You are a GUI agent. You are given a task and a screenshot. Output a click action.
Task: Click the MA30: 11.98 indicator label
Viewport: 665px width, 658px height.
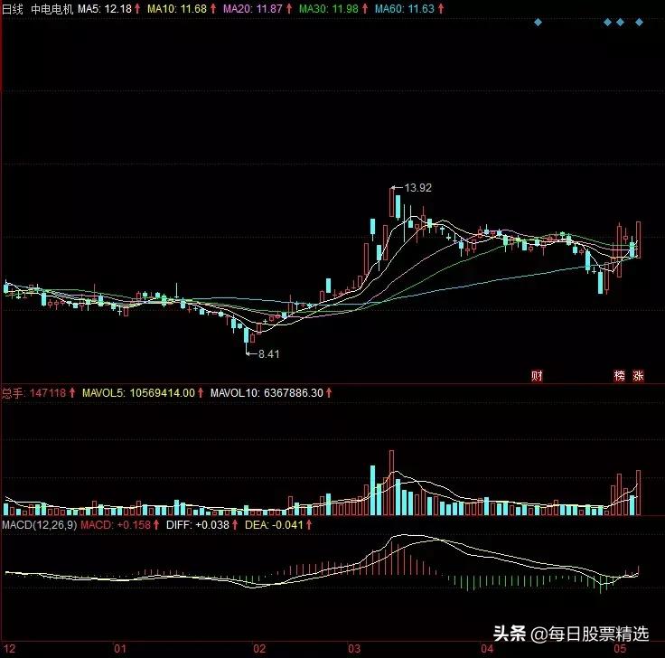coord(328,9)
